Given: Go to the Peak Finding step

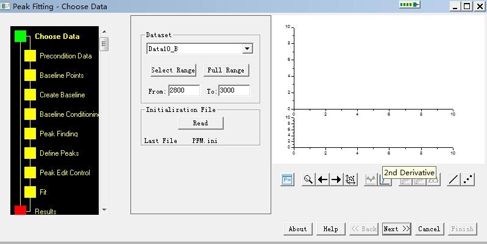Looking at the screenshot, I should [59, 134].
